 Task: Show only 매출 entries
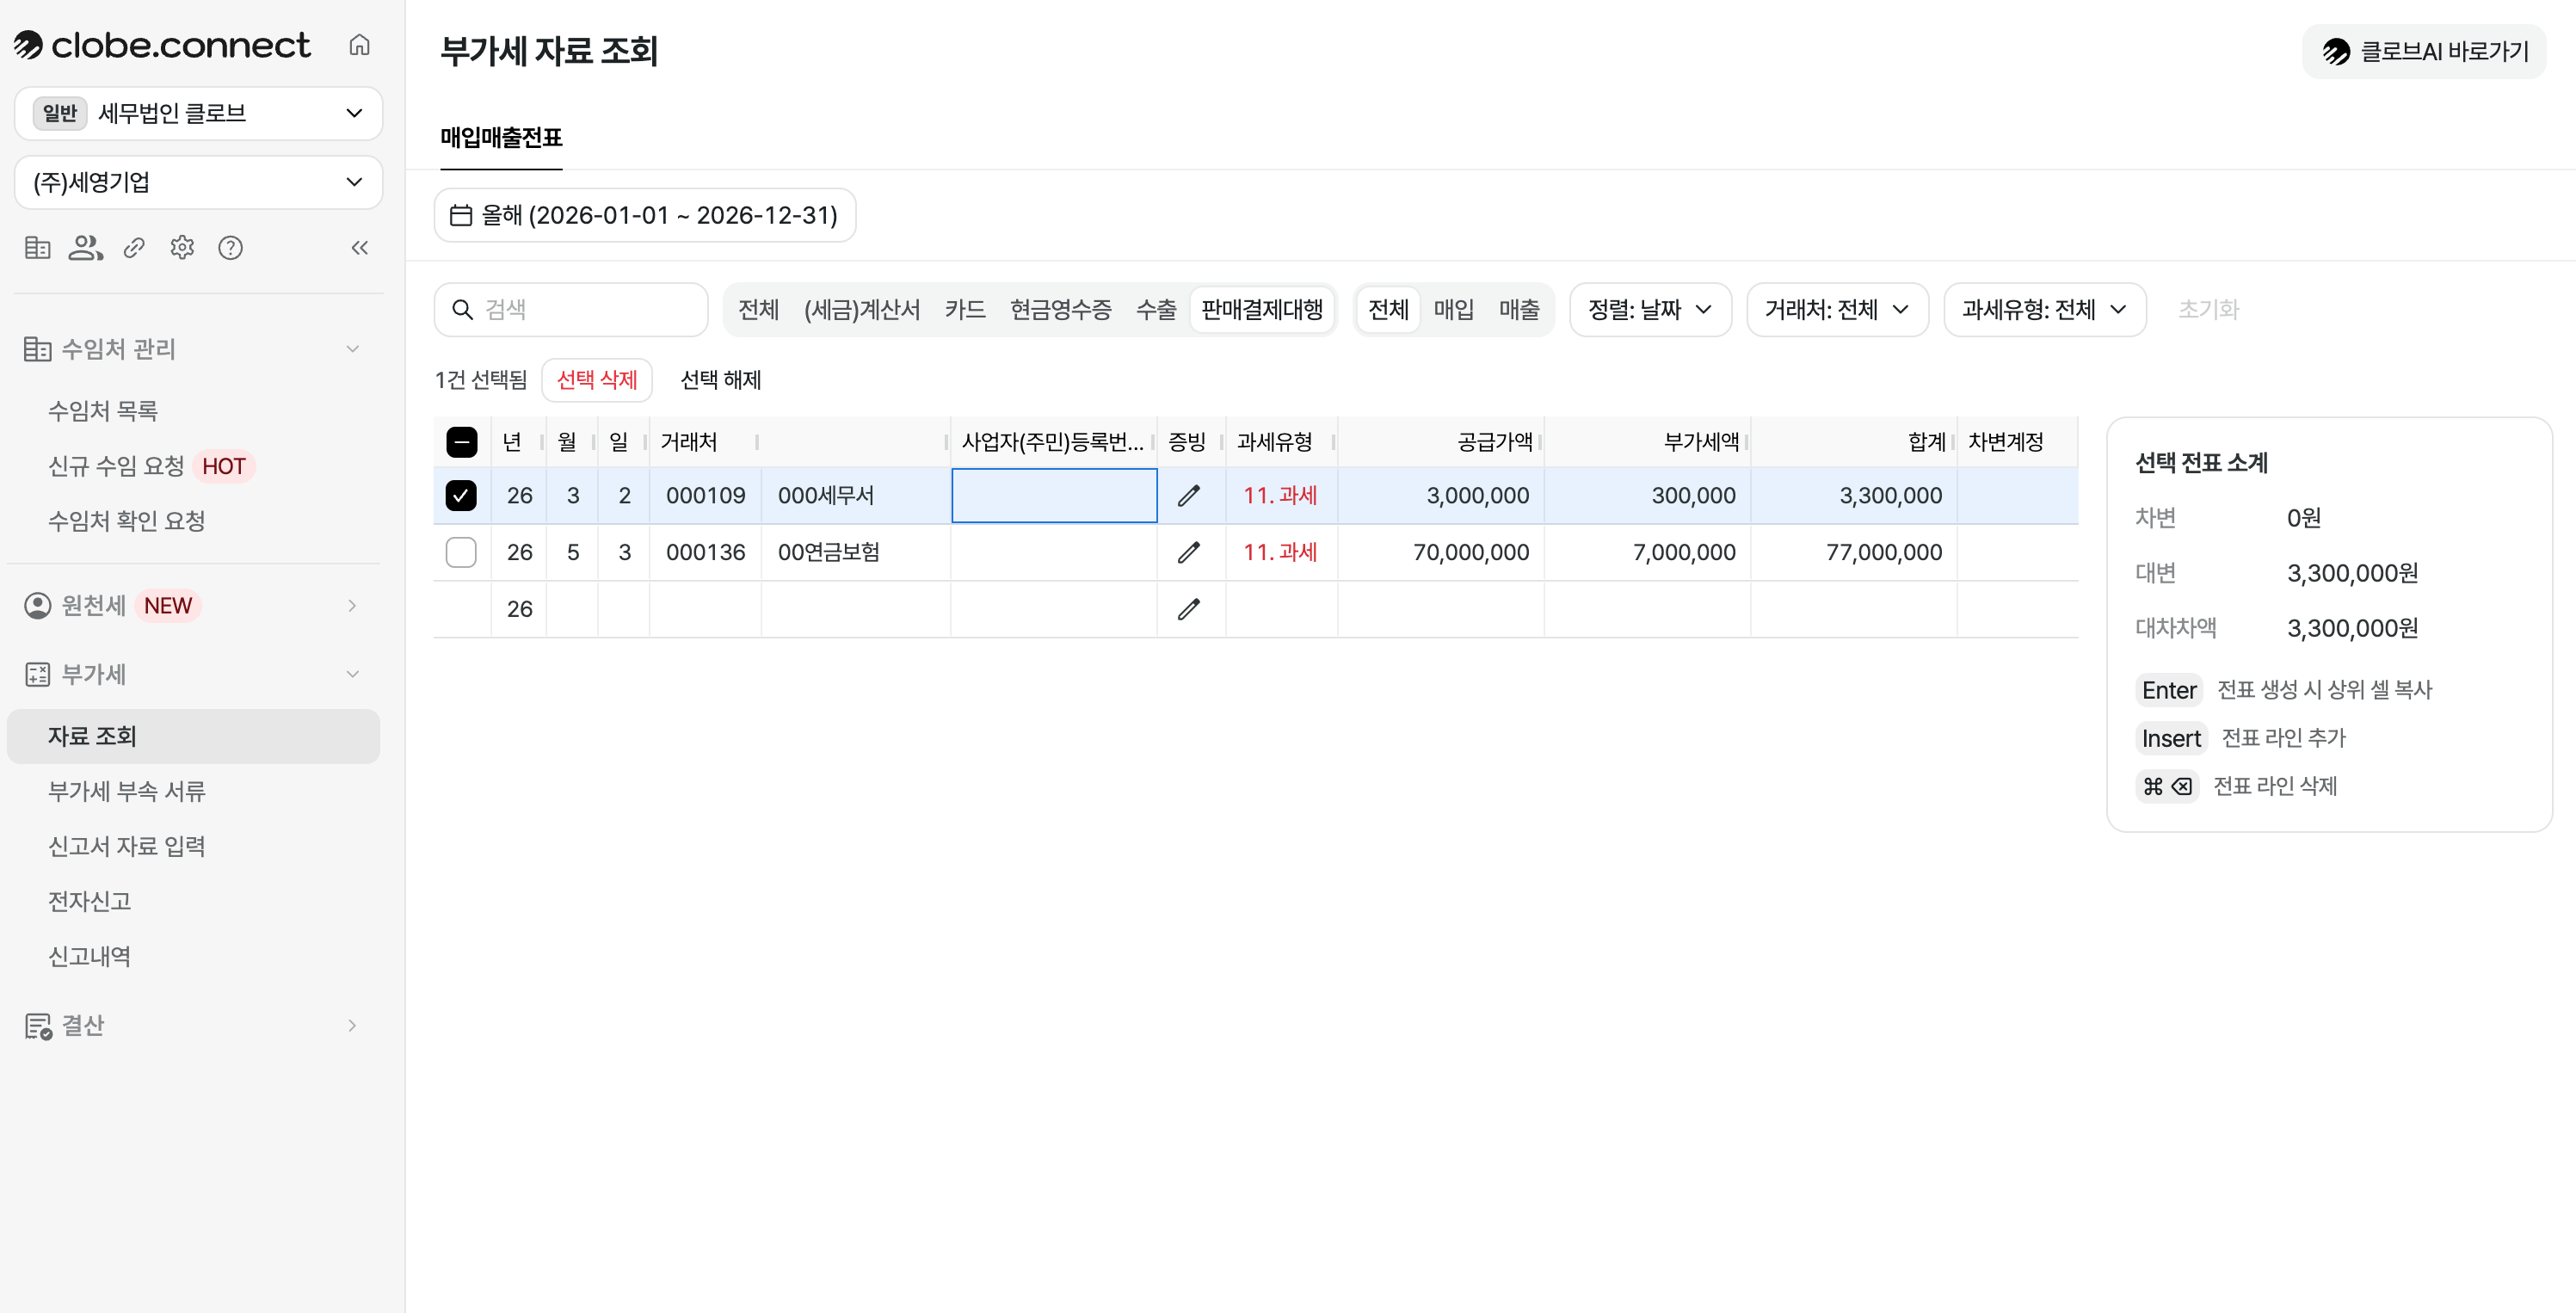pyautogui.click(x=1519, y=310)
